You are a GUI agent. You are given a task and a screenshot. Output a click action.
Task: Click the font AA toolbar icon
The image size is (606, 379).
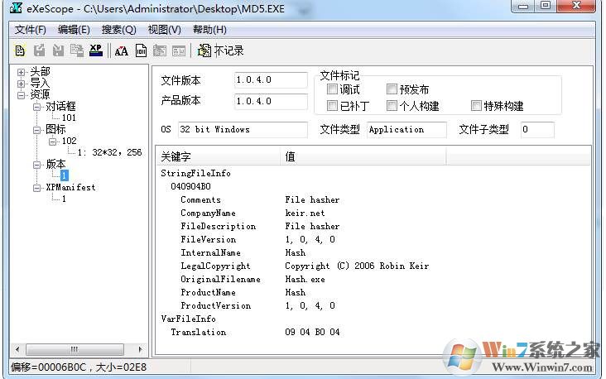[x=122, y=50]
